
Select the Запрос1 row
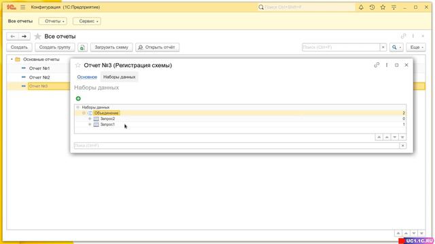(240, 125)
